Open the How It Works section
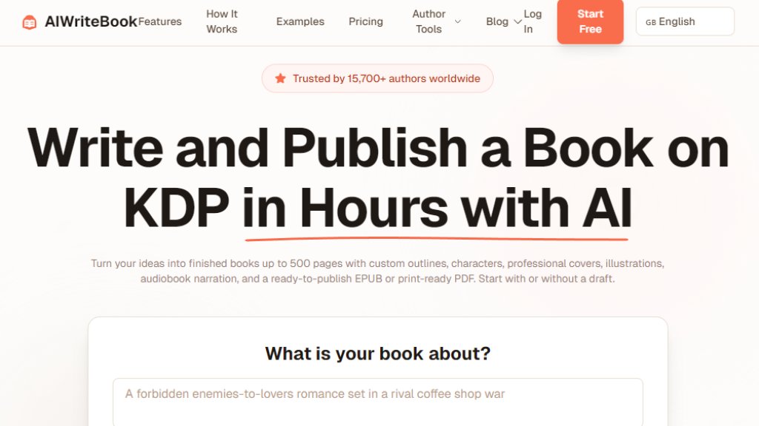Viewport: 759px width, 426px height. point(222,21)
